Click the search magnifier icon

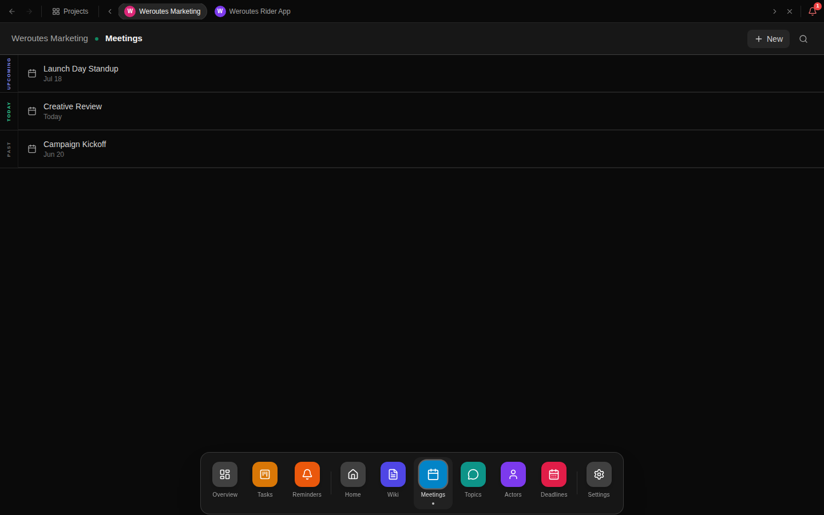[x=803, y=39]
